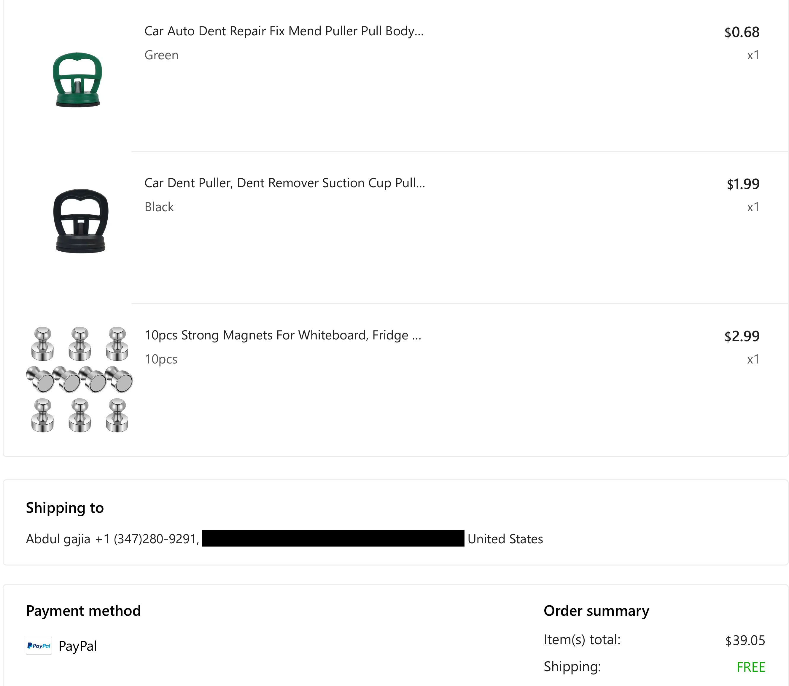Screen dimensions: 789x686
Task: Click the Payment method heading
Action: pyautogui.click(x=83, y=611)
